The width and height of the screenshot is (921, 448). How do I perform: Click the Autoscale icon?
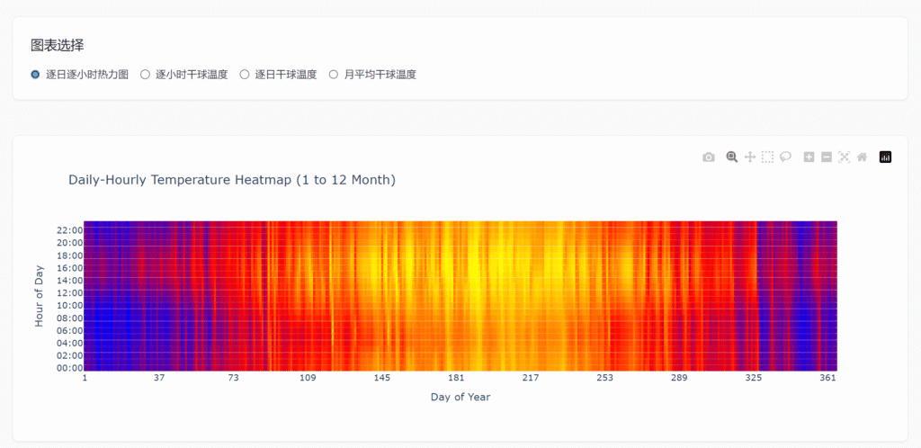coord(844,157)
